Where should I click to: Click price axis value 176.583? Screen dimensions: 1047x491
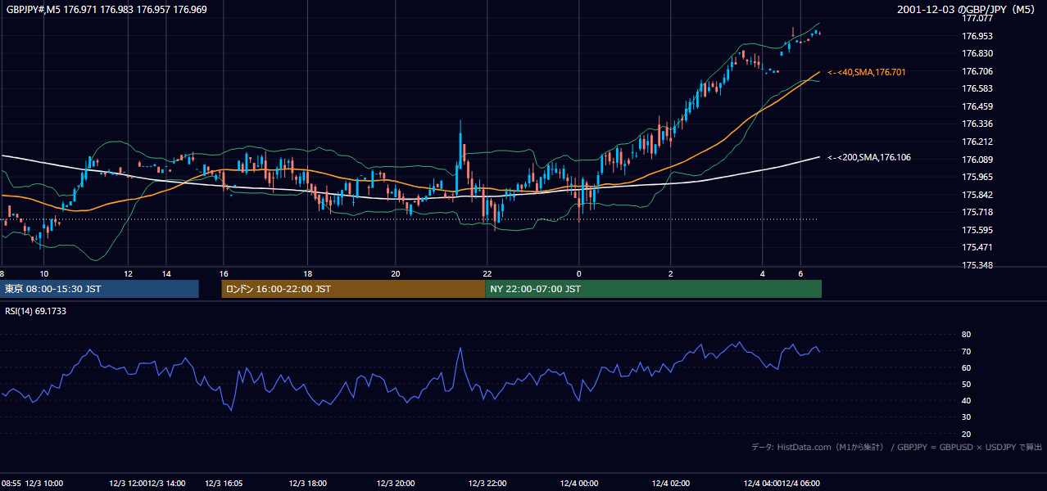click(x=977, y=89)
